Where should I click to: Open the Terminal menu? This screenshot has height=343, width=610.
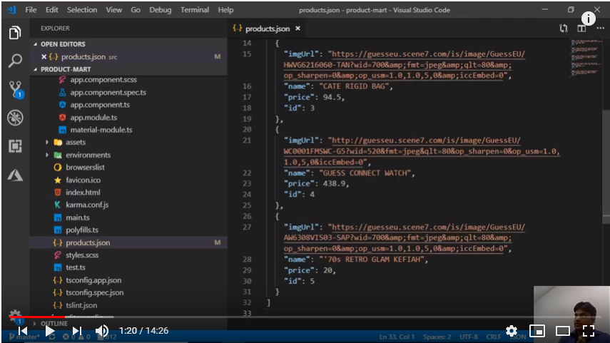[195, 10]
